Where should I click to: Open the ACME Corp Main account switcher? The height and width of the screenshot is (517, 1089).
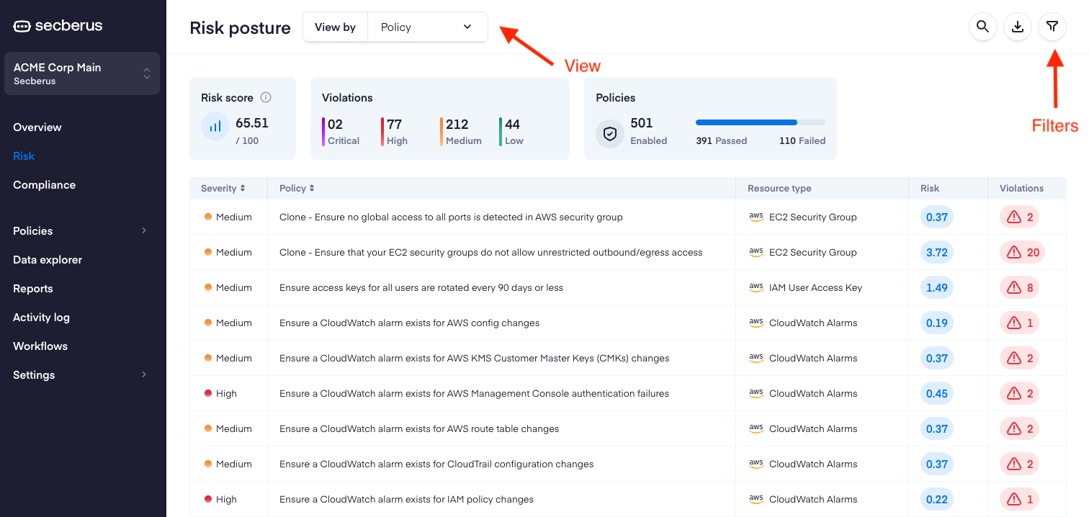[82, 73]
